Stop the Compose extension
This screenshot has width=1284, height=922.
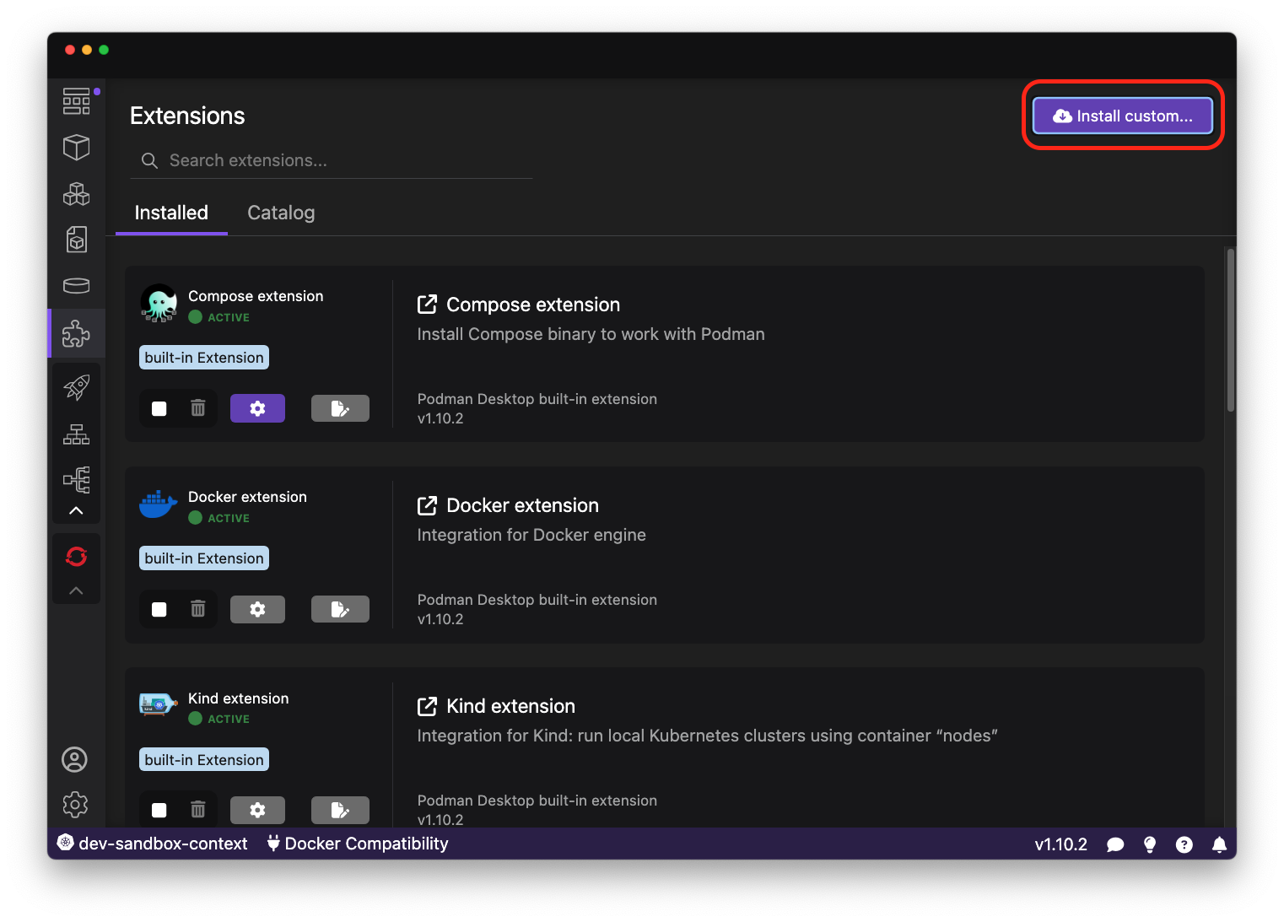pyautogui.click(x=159, y=408)
